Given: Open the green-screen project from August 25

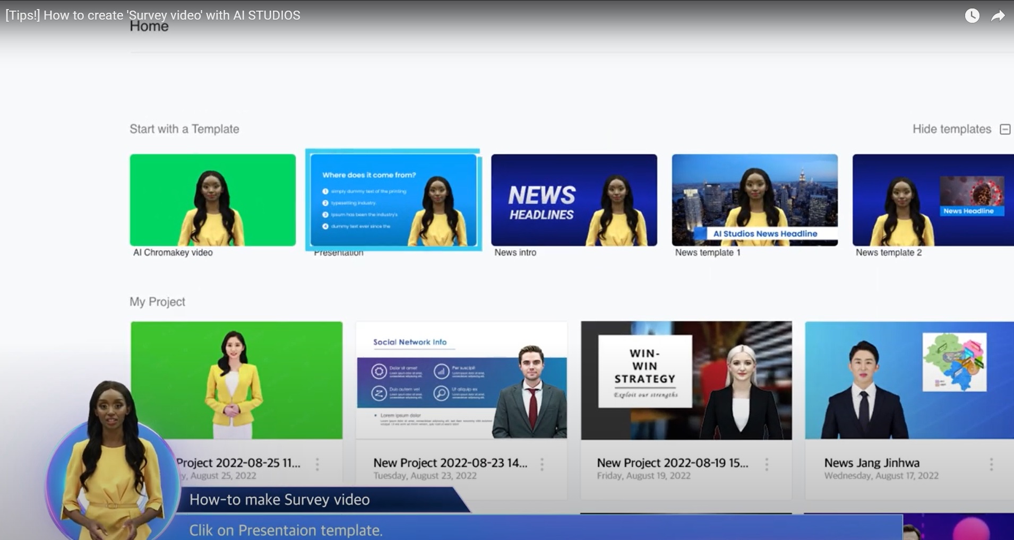Looking at the screenshot, I should pos(237,380).
